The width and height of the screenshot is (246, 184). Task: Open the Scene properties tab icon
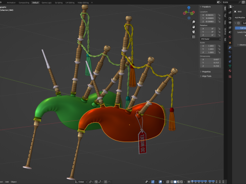pyautogui.click(x=230, y=32)
